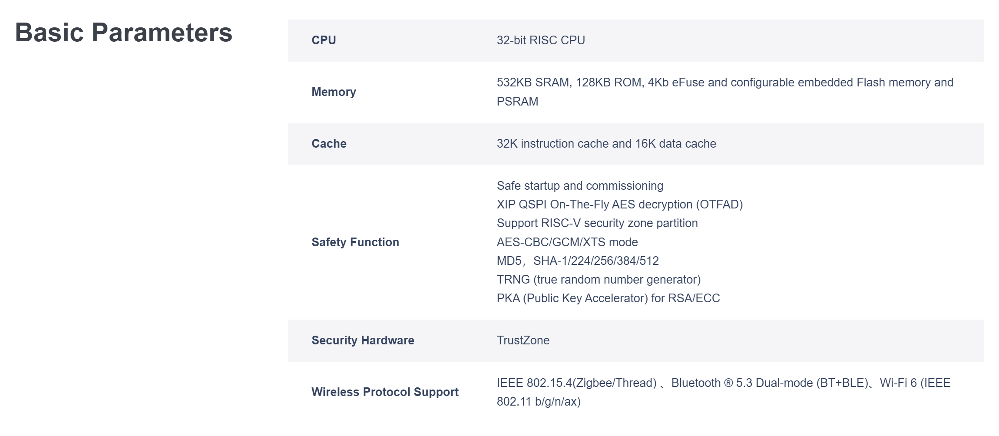The width and height of the screenshot is (999, 436).
Task: Click the 802.11 b/g/n/ax text
Action: click(x=539, y=402)
